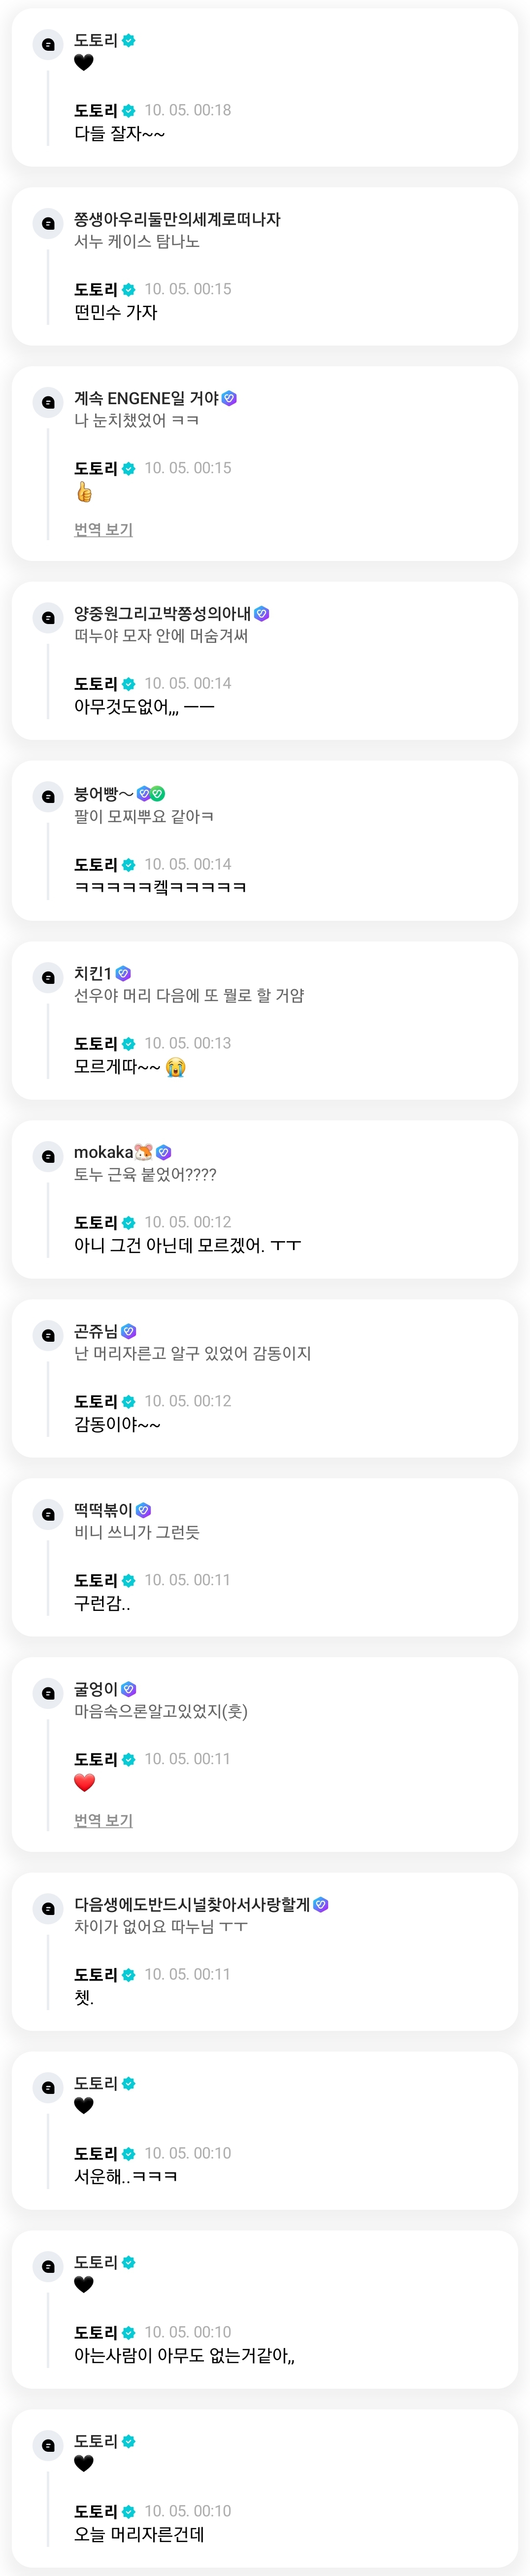Click the reply 오늘 머리자른건데

tap(139, 2534)
